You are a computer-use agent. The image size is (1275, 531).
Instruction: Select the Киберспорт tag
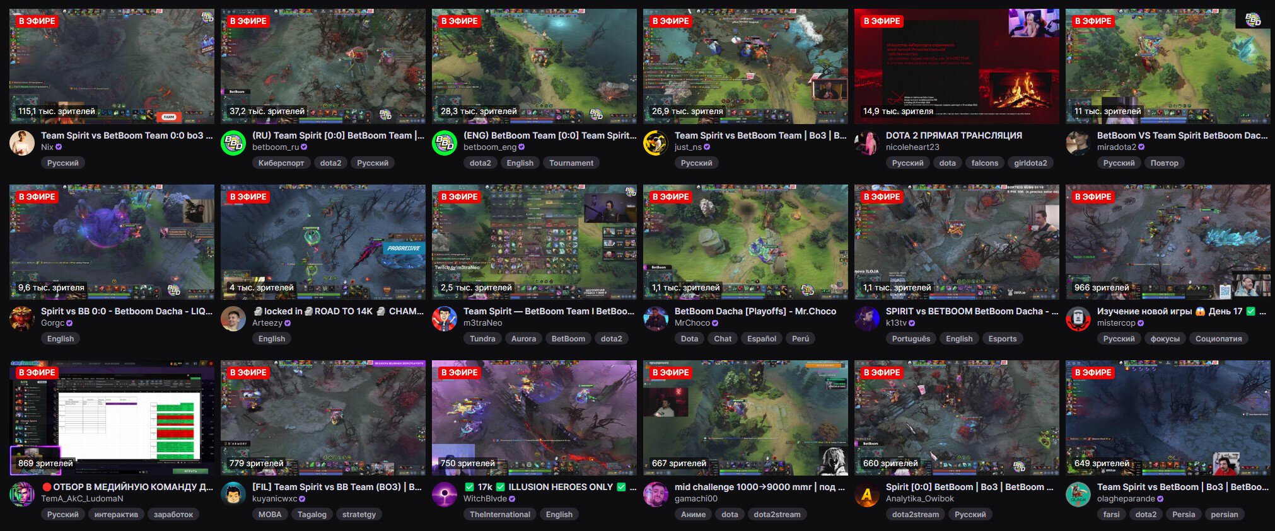click(281, 163)
